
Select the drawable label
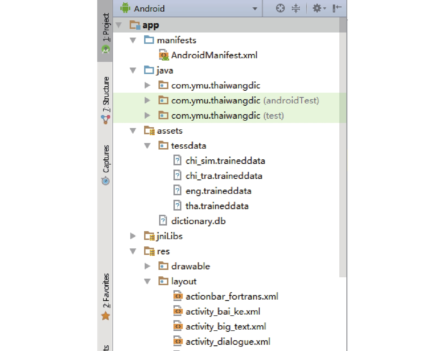[191, 266]
